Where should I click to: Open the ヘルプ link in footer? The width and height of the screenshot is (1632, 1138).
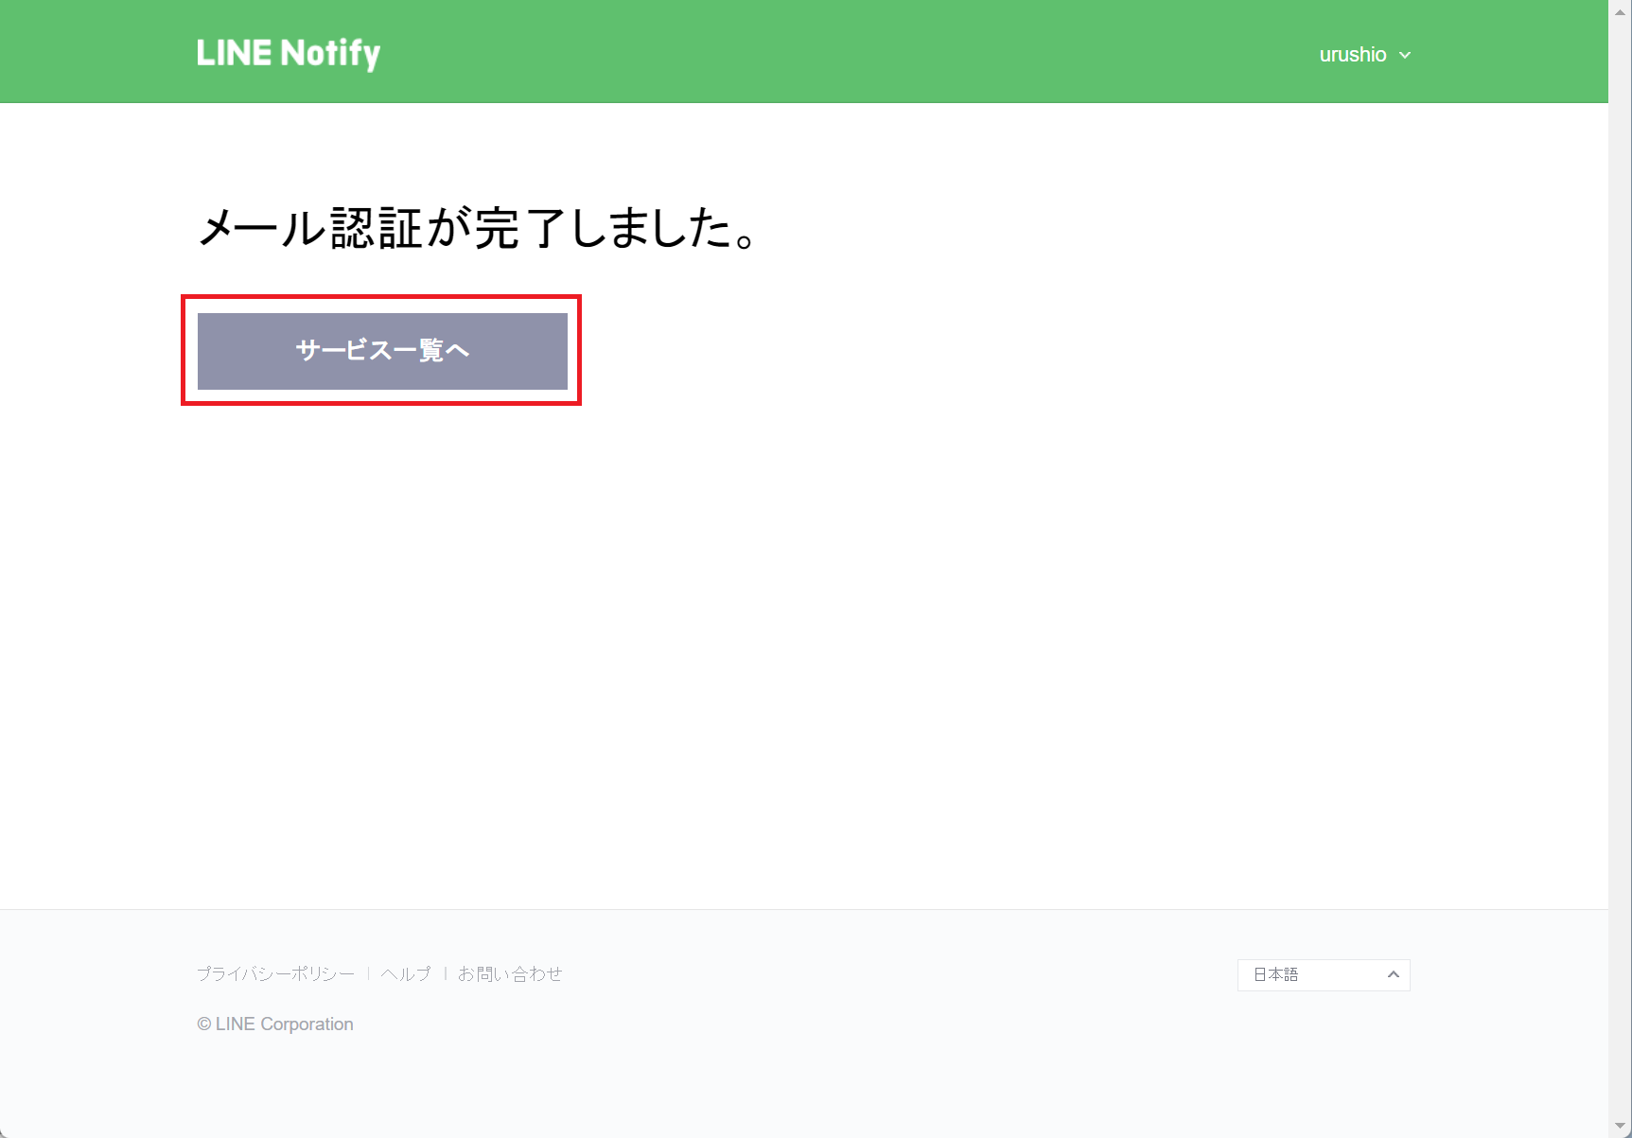point(406,973)
